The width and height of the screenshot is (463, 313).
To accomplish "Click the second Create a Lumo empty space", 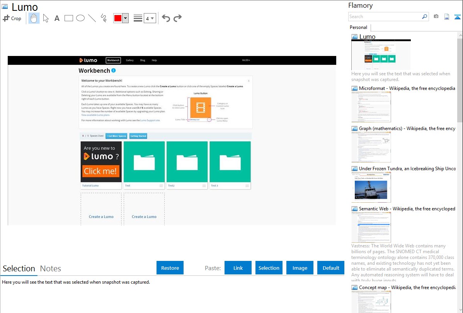I will pyautogui.click(x=144, y=209).
